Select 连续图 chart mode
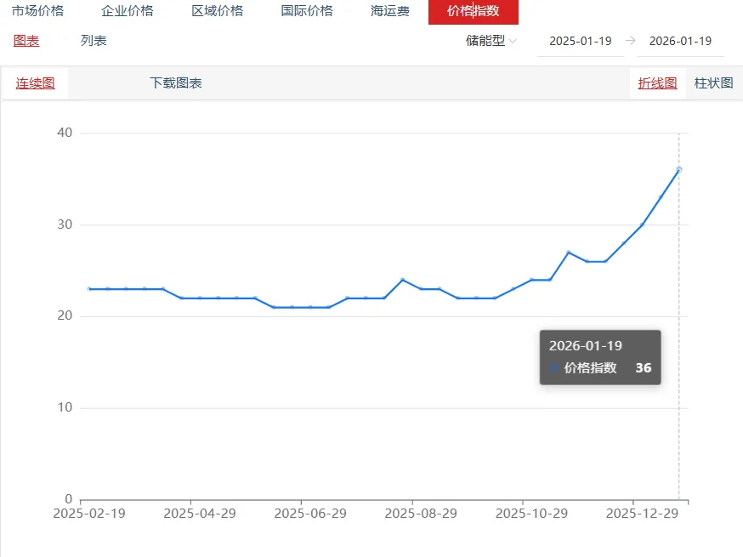 (36, 83)
